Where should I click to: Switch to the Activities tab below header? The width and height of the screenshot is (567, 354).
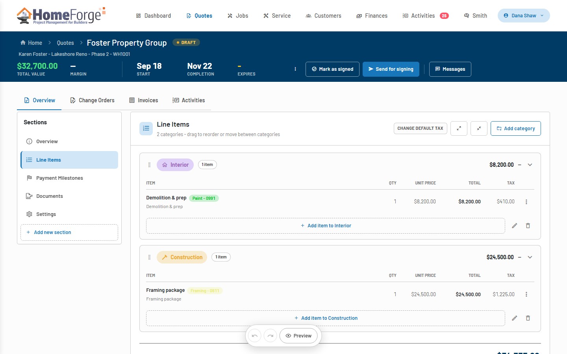point(189,100)
